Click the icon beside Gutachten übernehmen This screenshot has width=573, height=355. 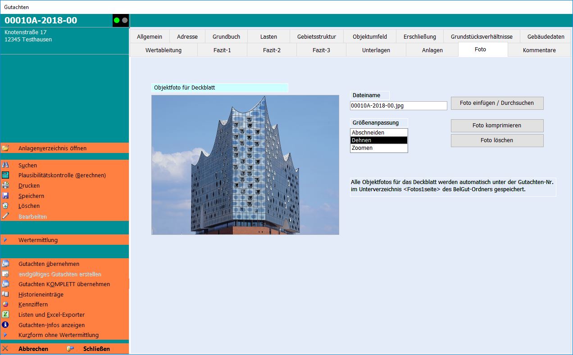[5, 264]
